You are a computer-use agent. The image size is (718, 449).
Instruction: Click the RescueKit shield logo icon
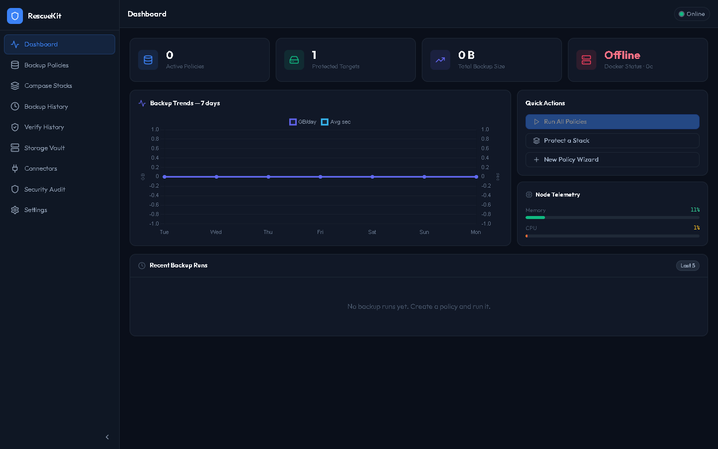point(15,16)
